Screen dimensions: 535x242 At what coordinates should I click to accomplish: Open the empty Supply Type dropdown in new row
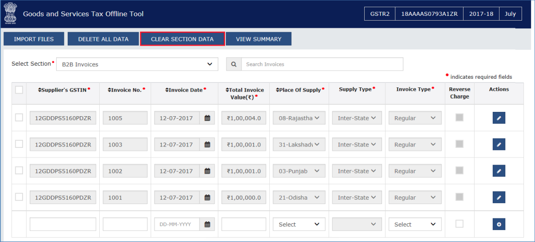pyautogui.click(x=357, y=225)
